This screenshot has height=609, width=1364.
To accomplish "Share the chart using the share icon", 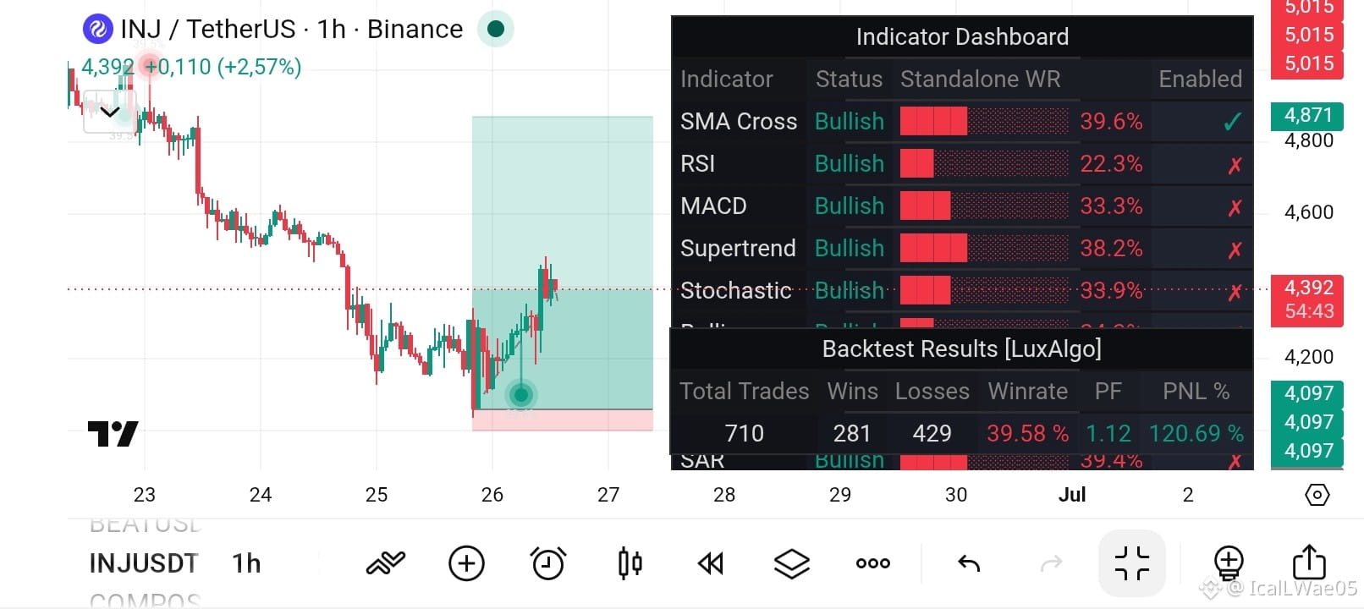I will pyautogui.click(x=1309, y=562).
